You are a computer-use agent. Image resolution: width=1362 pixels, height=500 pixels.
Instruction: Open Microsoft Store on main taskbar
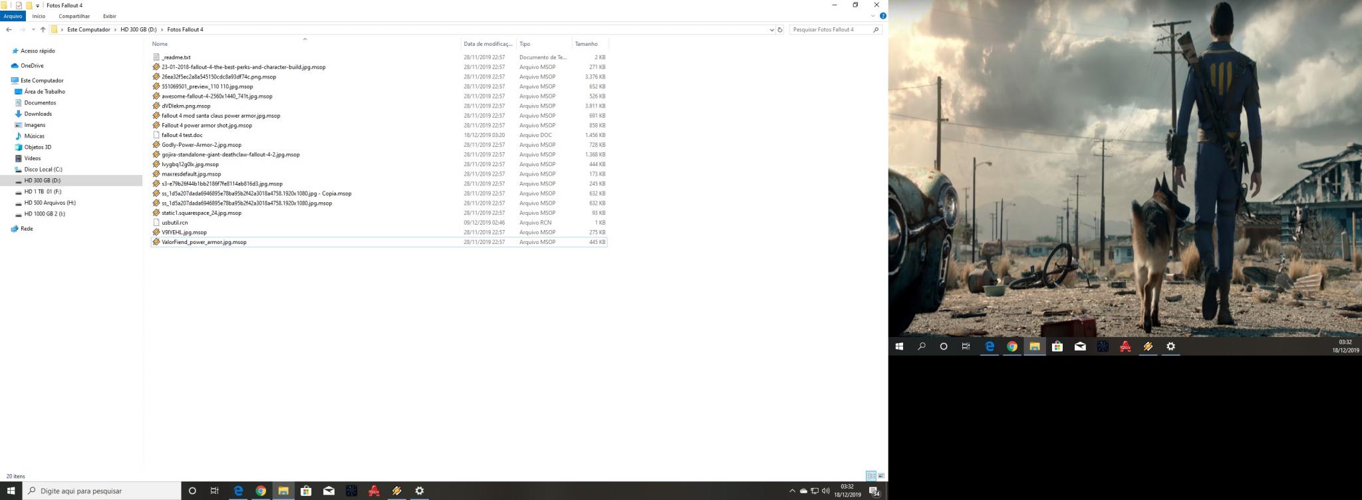[x=306, y=491]
